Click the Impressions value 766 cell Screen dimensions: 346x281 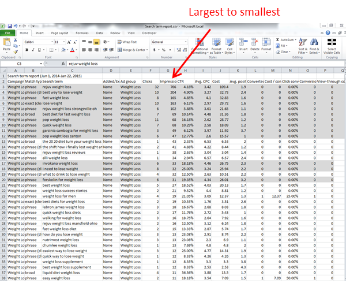pyautogui.click(x=168, y=87)
